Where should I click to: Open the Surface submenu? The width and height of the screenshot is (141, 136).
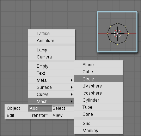click(x=51, y=87)
